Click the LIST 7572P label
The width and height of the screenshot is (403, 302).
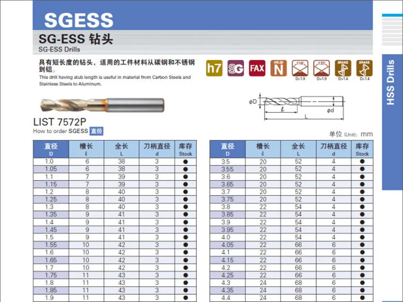pos(59,122)
